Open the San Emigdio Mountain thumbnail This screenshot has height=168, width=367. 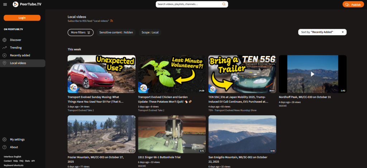click(x=242, y=134)
